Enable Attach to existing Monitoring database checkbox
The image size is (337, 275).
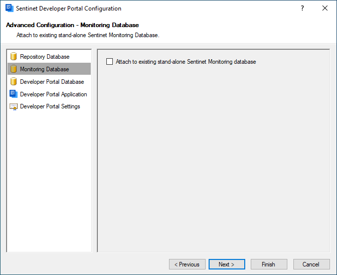[x=110, y=62]
